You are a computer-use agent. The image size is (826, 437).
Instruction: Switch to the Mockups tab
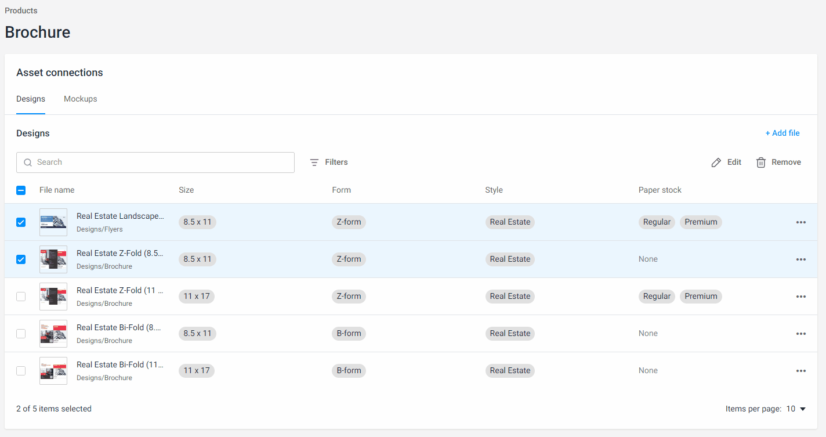click(x=81, y=99)
